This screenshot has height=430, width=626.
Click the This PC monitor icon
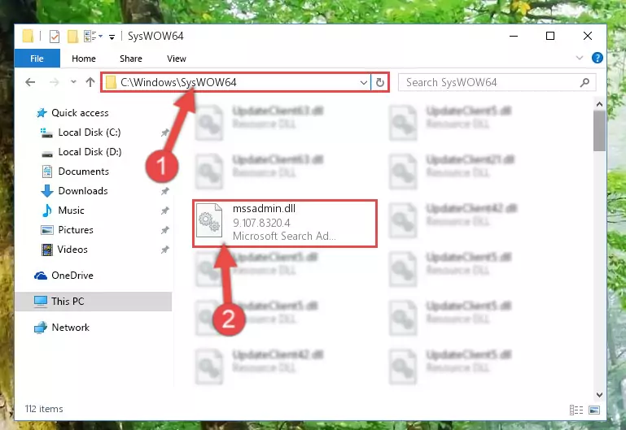[41, 302]
